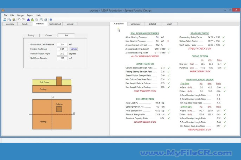Switch to the Detailed results tab
This screenshot has height=160, width=241.
[152, 24]
